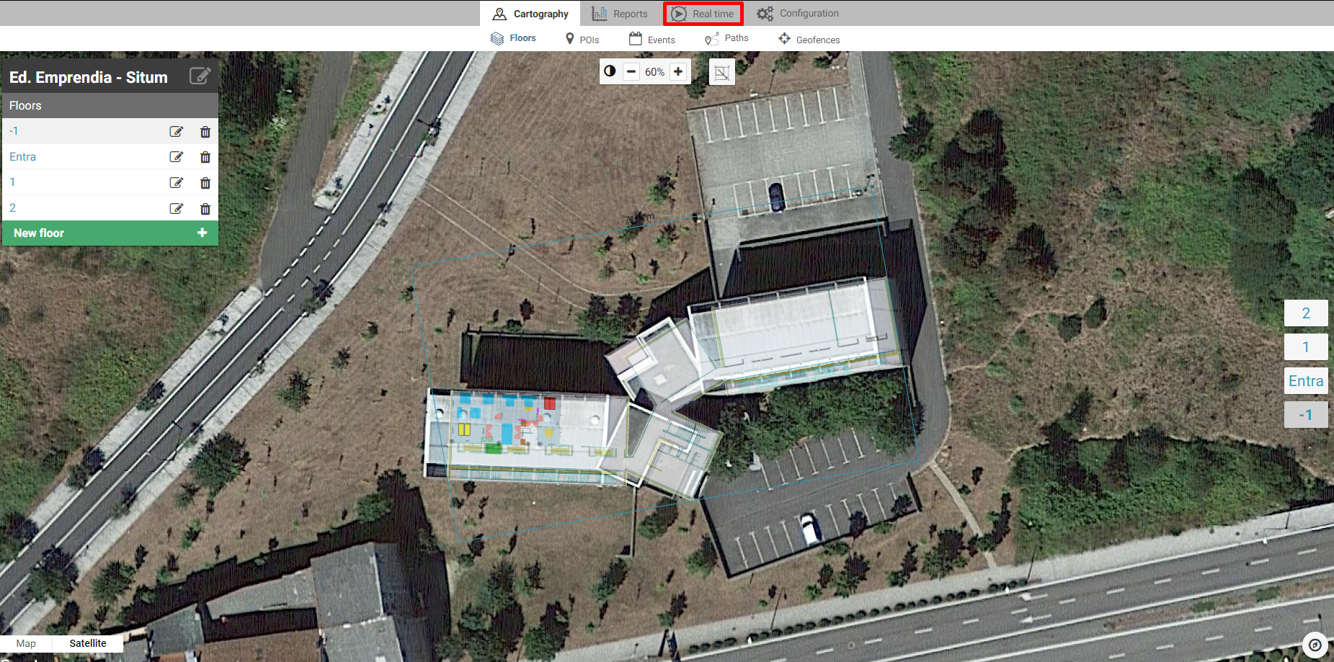The width and height of the screenshot is (1334, 662).
Task: Toggle floorplan visibility icon above the map
Action: pos(722,72)
